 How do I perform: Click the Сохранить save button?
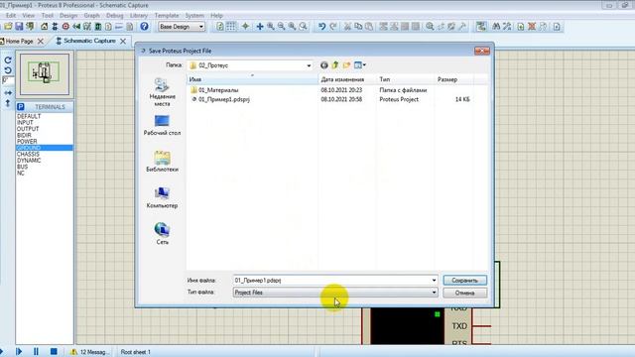pyautogui.click(x=465, y=280)
